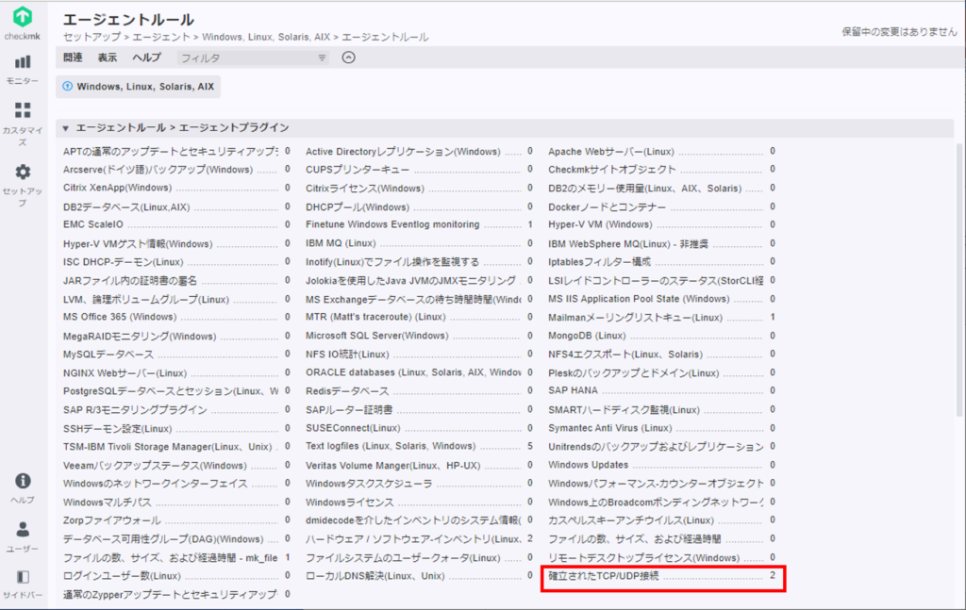Open the カスタマイズ customize grid icon
This screenshot has width=966, height=610.
(x=23, y=110)
